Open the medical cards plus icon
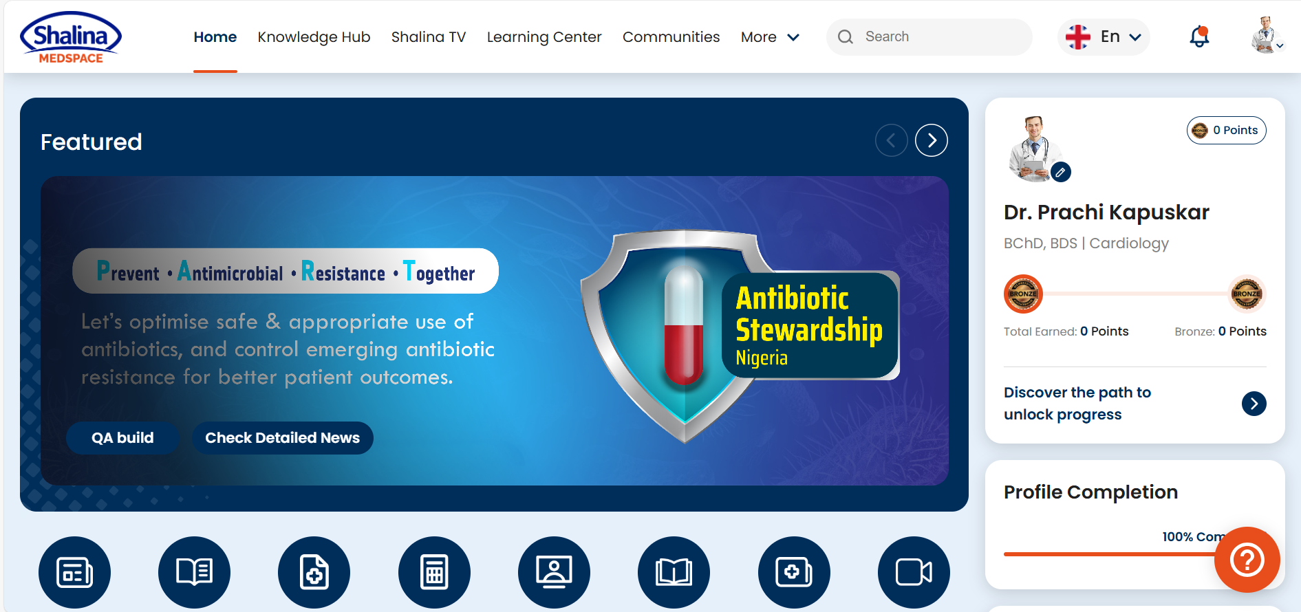The height and width of the screenshot is (612, 1301). (794, 572)
